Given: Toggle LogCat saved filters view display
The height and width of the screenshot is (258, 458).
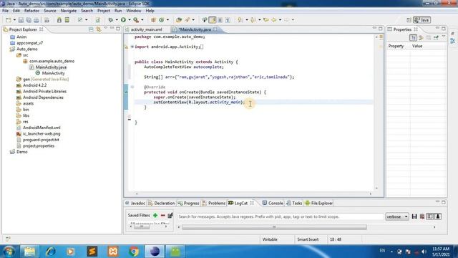Looking at the screenshot, I should pyautogui.click(x=430, y=216).
